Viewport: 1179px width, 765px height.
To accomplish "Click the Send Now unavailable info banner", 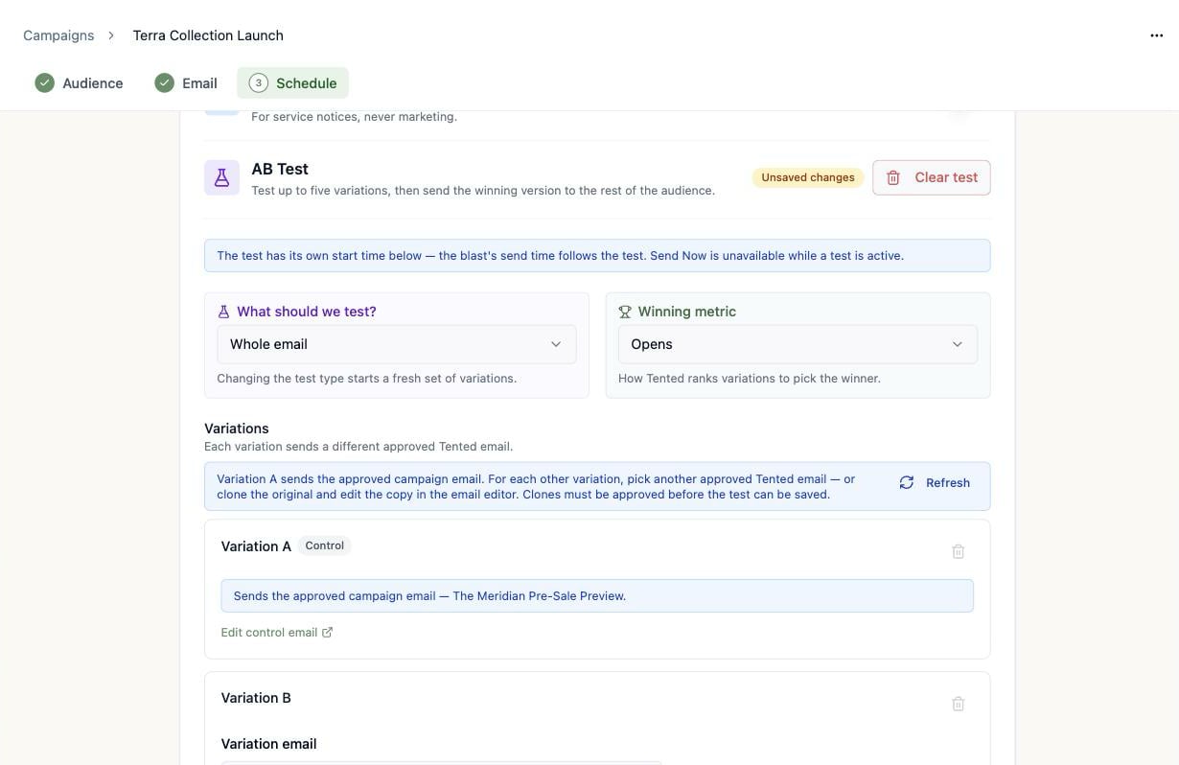I will pos(597,256).
